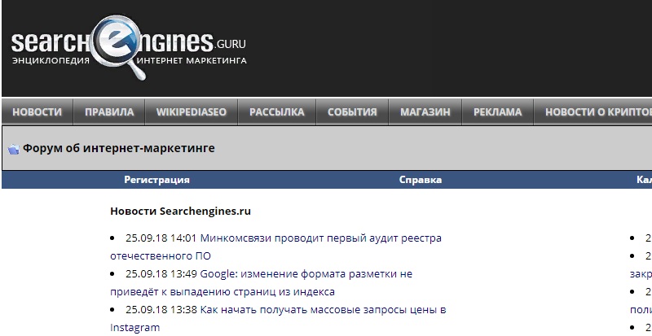Viewport: 652px width, 336px height.
Task: Select the СОБЫТИЯ menu item
Action: point(352,112)
